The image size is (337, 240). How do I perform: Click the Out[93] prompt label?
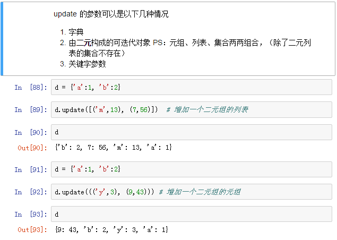coord(31,229)
